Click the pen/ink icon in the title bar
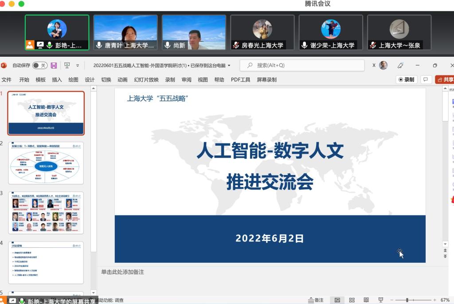Image resolution: width=454 pixels, height=304 pixels. 400,66
